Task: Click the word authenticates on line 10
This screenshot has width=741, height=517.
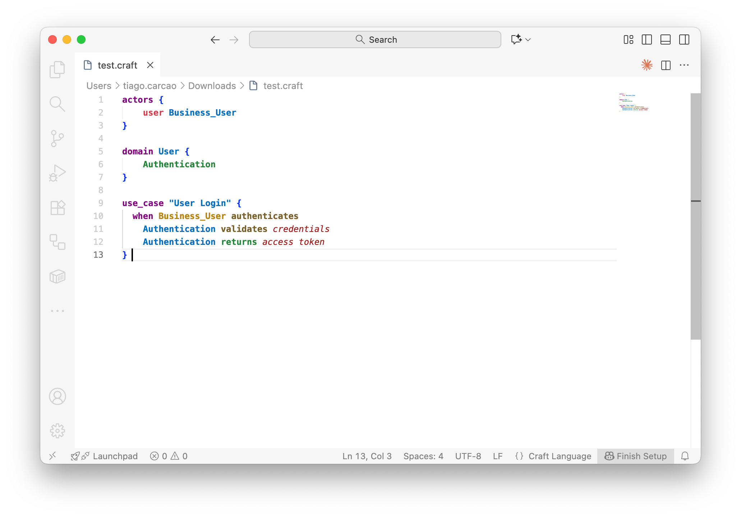Action: pos(264,216)
